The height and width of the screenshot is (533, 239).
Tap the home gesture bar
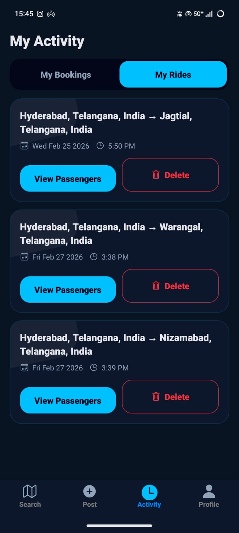pos(119,526)
